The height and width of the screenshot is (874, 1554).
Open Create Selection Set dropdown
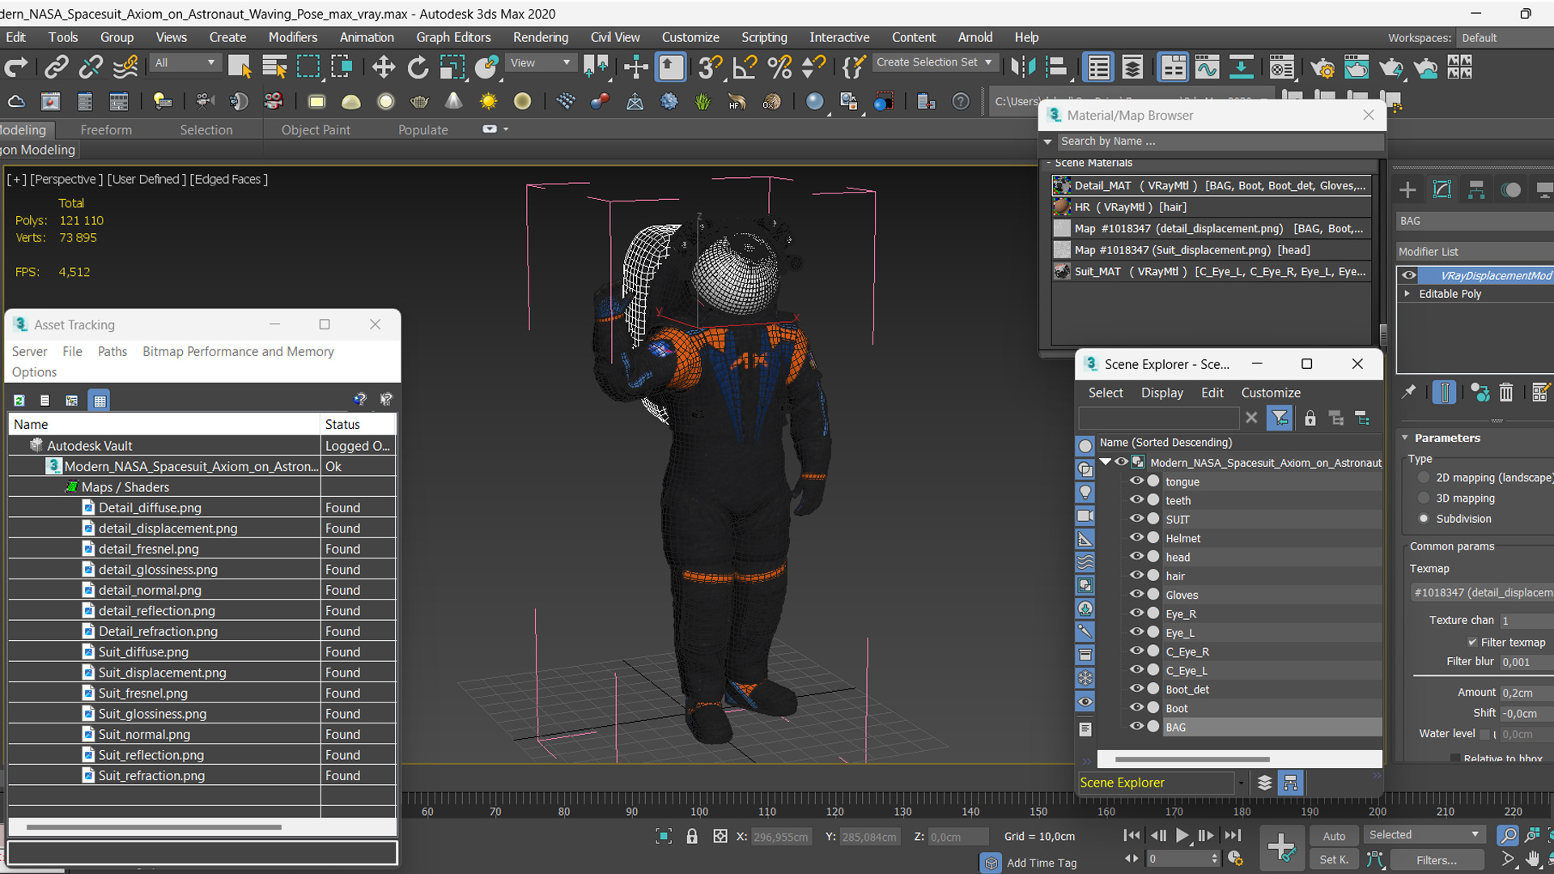(934, 62)
